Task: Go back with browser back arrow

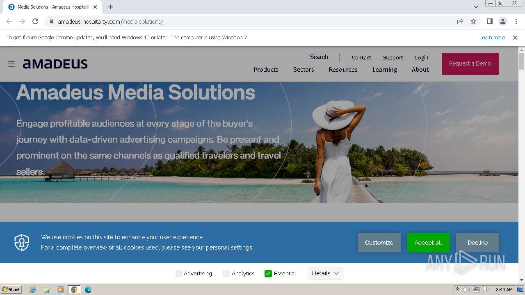Action: pyautogui.click(x=9, y=21)
